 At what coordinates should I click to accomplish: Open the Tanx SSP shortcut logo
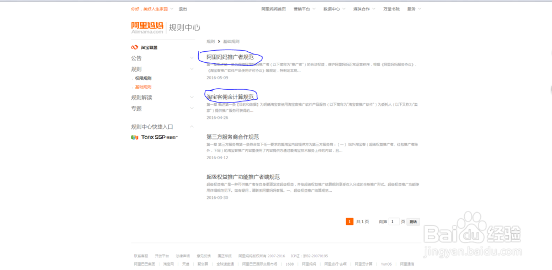tap(155, 137)
